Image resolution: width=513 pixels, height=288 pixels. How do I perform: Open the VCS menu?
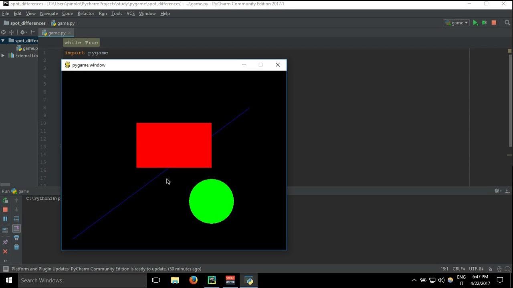[131, 13]
